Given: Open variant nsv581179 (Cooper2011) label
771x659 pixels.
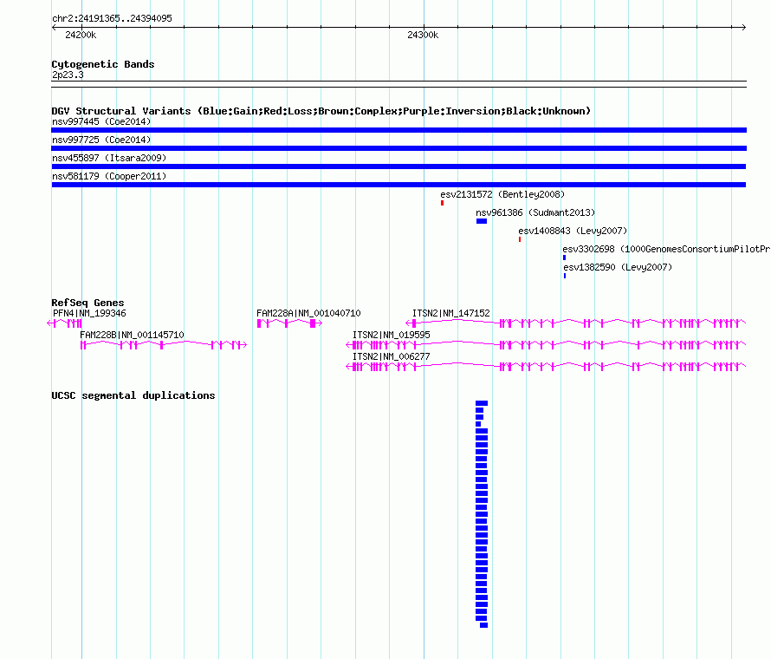Looking at the screenshot, I should click(x=109, y=176).
